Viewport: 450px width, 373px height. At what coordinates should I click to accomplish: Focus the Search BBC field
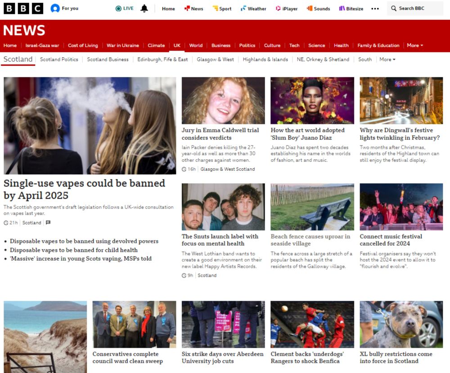click(x=415, y=8)
